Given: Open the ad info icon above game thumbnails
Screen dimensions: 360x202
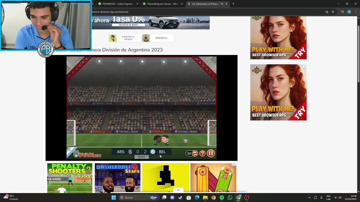Looking at the screenshot, I should 233,164.
